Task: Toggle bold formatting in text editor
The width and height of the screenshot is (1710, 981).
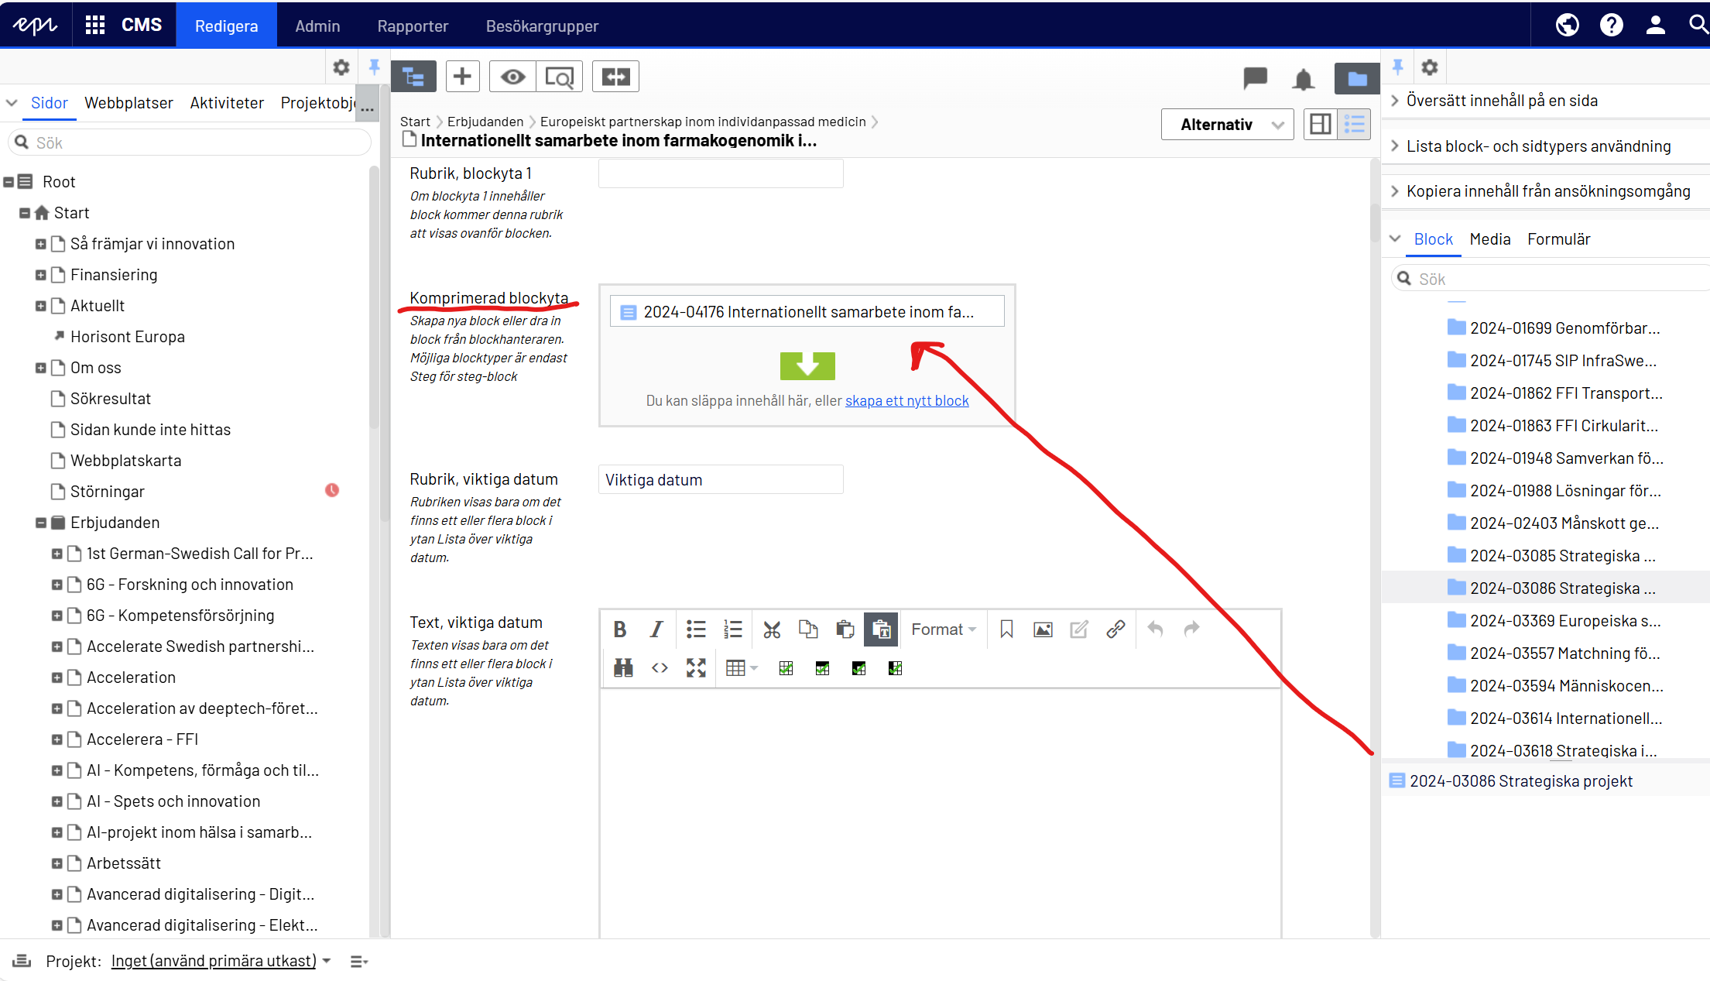Action: coord(620,629)
